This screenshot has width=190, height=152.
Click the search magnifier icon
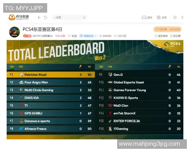(x=84, y=17)
